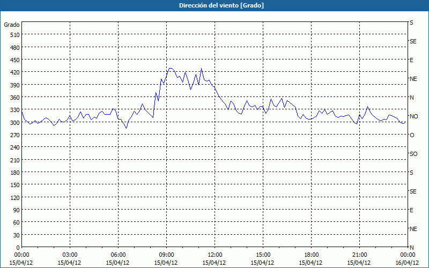Click the 15/04/12 date under 12:00

coord(214,263)
